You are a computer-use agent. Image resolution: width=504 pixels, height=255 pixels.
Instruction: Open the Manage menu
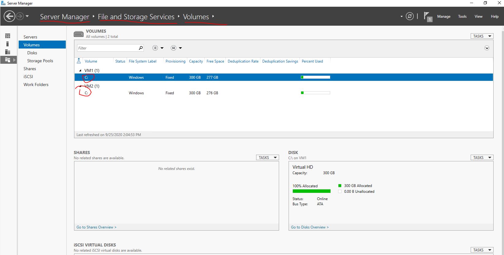[444, 16]
